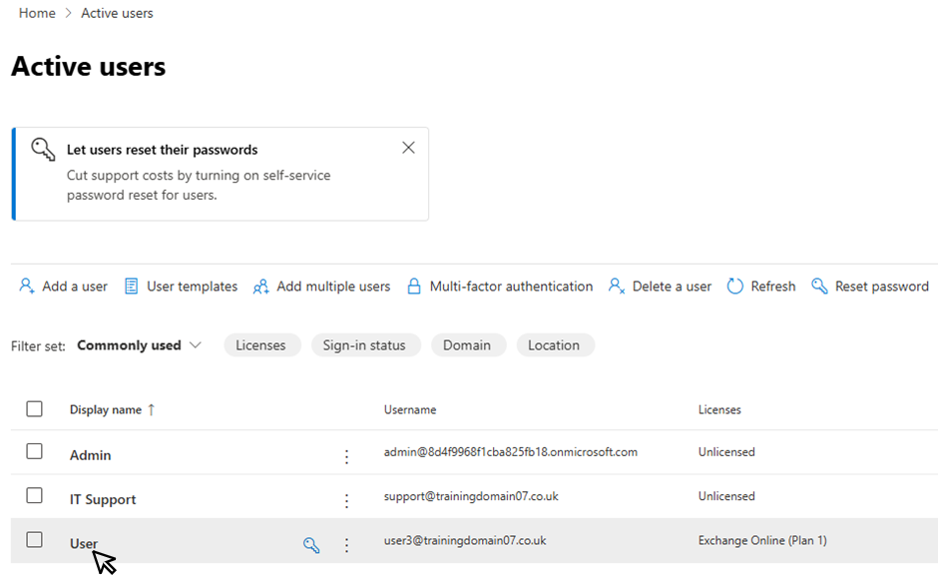Open the Sign-in status filter

(364, 345)
